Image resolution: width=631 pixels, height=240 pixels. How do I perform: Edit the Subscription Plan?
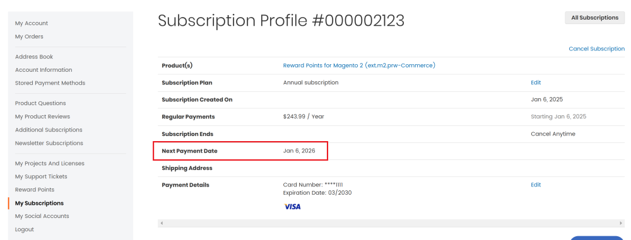(536, 83)
